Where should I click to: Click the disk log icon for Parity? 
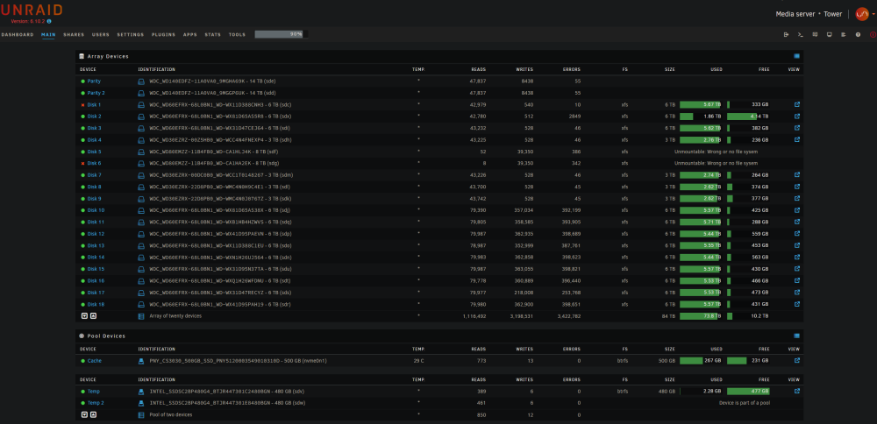(141, 81)
